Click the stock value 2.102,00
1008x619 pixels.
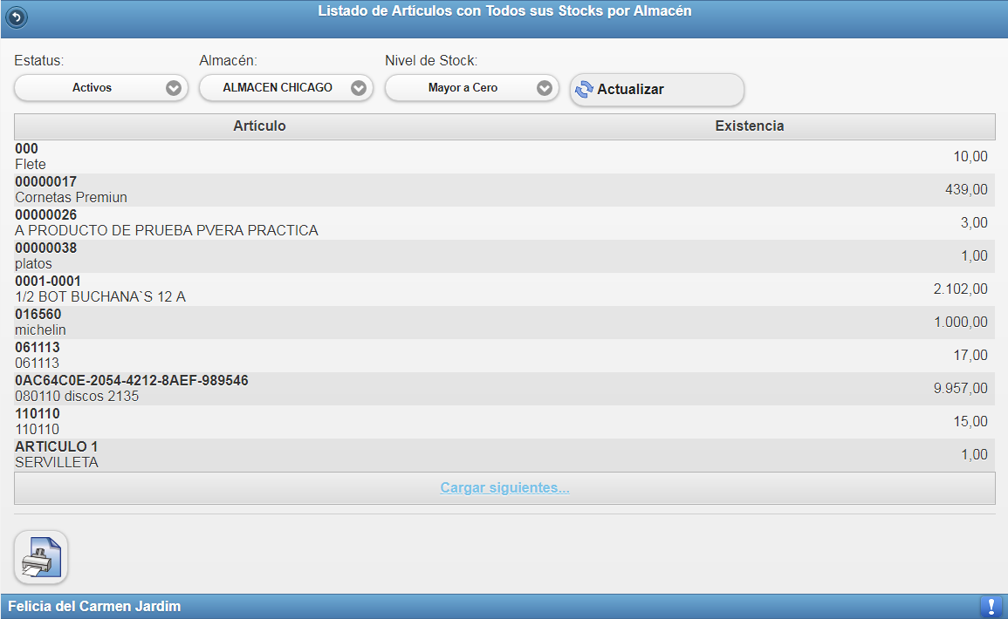tap(960, 289)
